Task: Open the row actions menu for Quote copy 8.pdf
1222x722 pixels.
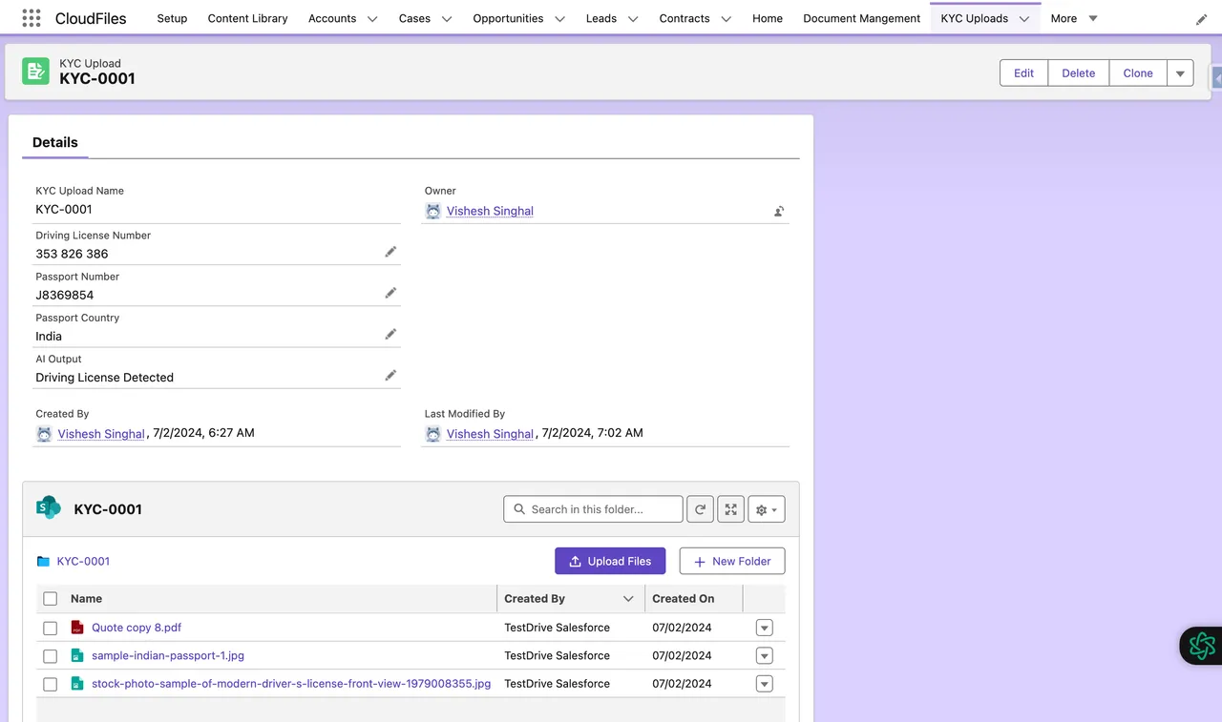Action: [x=764, y=628]
